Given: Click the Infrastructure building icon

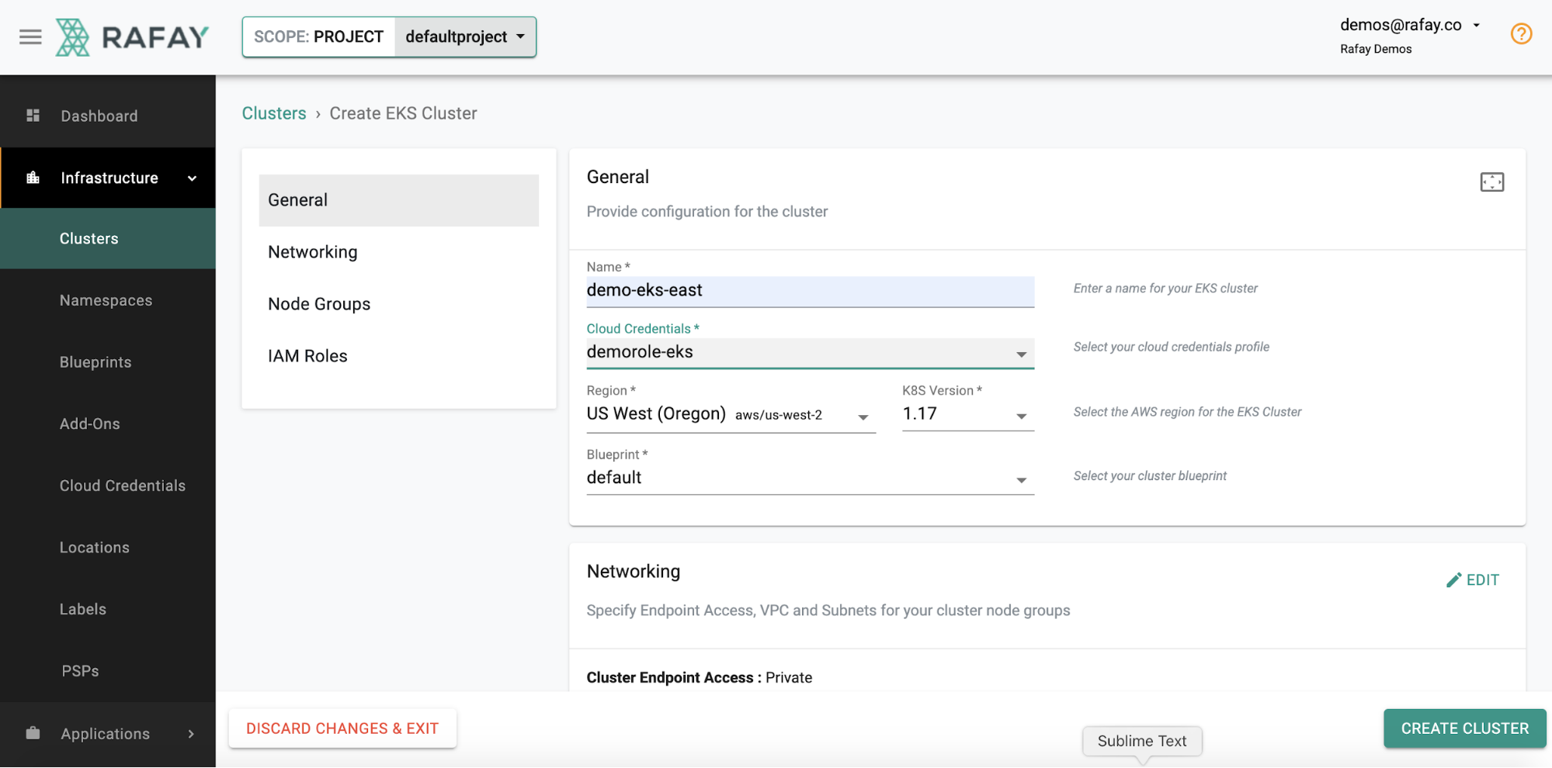Looking at the screenshot, I should pos(33,178).
